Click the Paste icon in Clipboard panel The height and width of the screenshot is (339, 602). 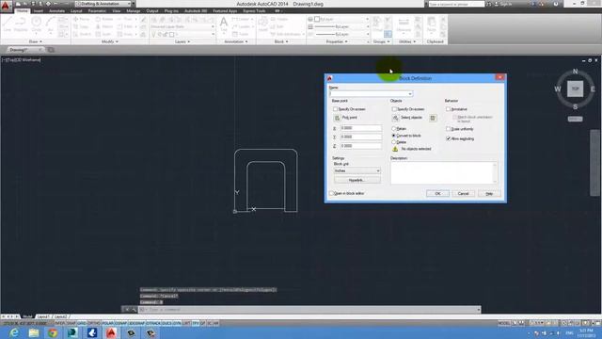(432, 25)
